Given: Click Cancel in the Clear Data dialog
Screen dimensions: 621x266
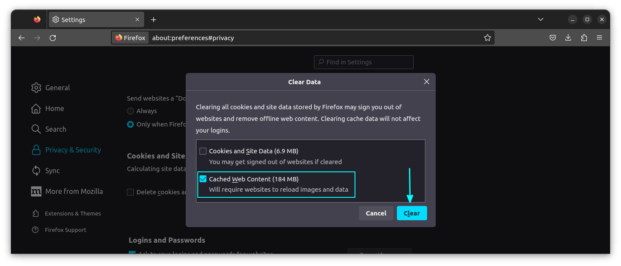Looking at the screenshot, I should (x=376, y=213).
